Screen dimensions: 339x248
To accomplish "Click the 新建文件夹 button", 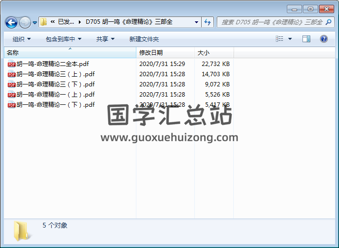I will point(144,39).
